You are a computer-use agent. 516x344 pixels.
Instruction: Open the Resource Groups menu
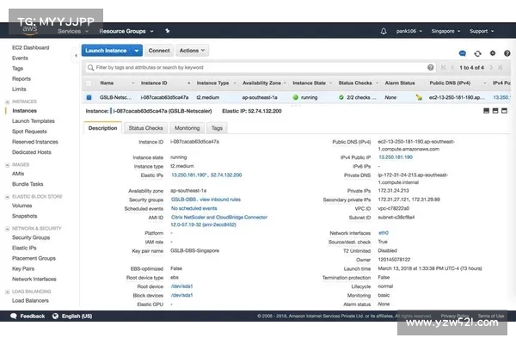point(126,31)
